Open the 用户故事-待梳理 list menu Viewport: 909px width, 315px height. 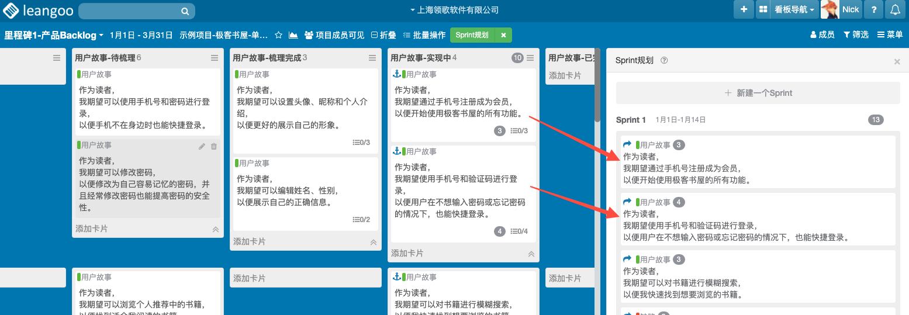click(x=215, y=58)
